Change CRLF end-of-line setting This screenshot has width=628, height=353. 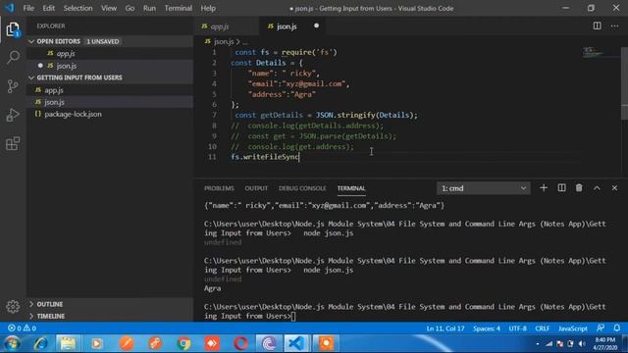click(x=543, y=328)
